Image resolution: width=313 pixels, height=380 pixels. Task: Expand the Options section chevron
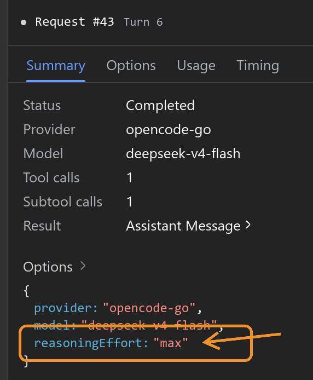pos(83,266)
